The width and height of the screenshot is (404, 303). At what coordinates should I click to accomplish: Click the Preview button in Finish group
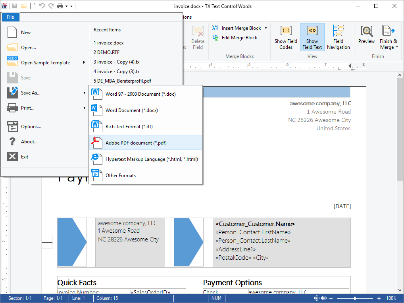point(366,35)
